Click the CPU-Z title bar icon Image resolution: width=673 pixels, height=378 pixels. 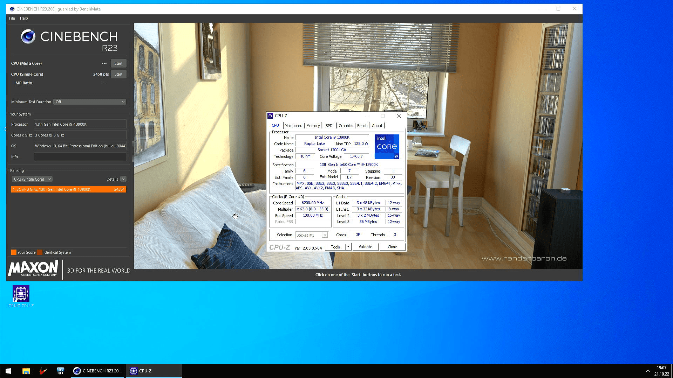(270, 116)
